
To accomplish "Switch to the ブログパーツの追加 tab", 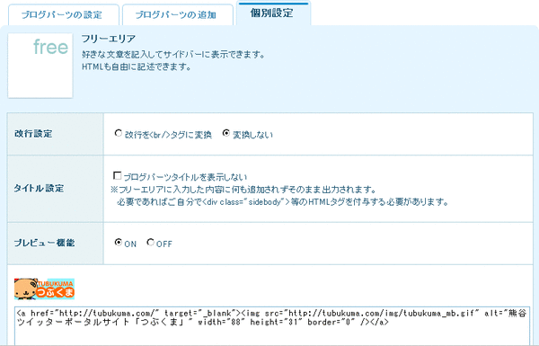I will pyautogui.click(x=177, y=14).
